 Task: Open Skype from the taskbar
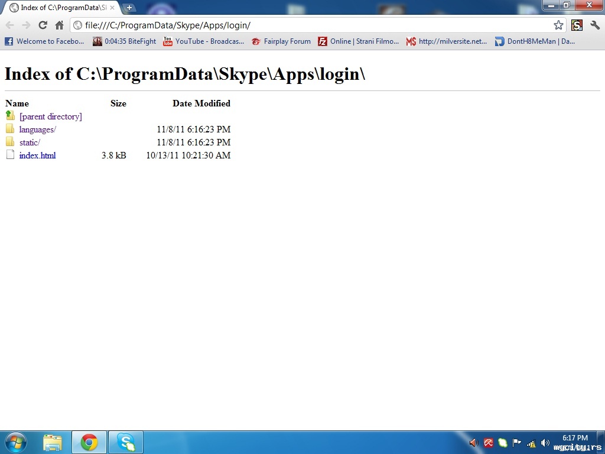pos(126,442)
